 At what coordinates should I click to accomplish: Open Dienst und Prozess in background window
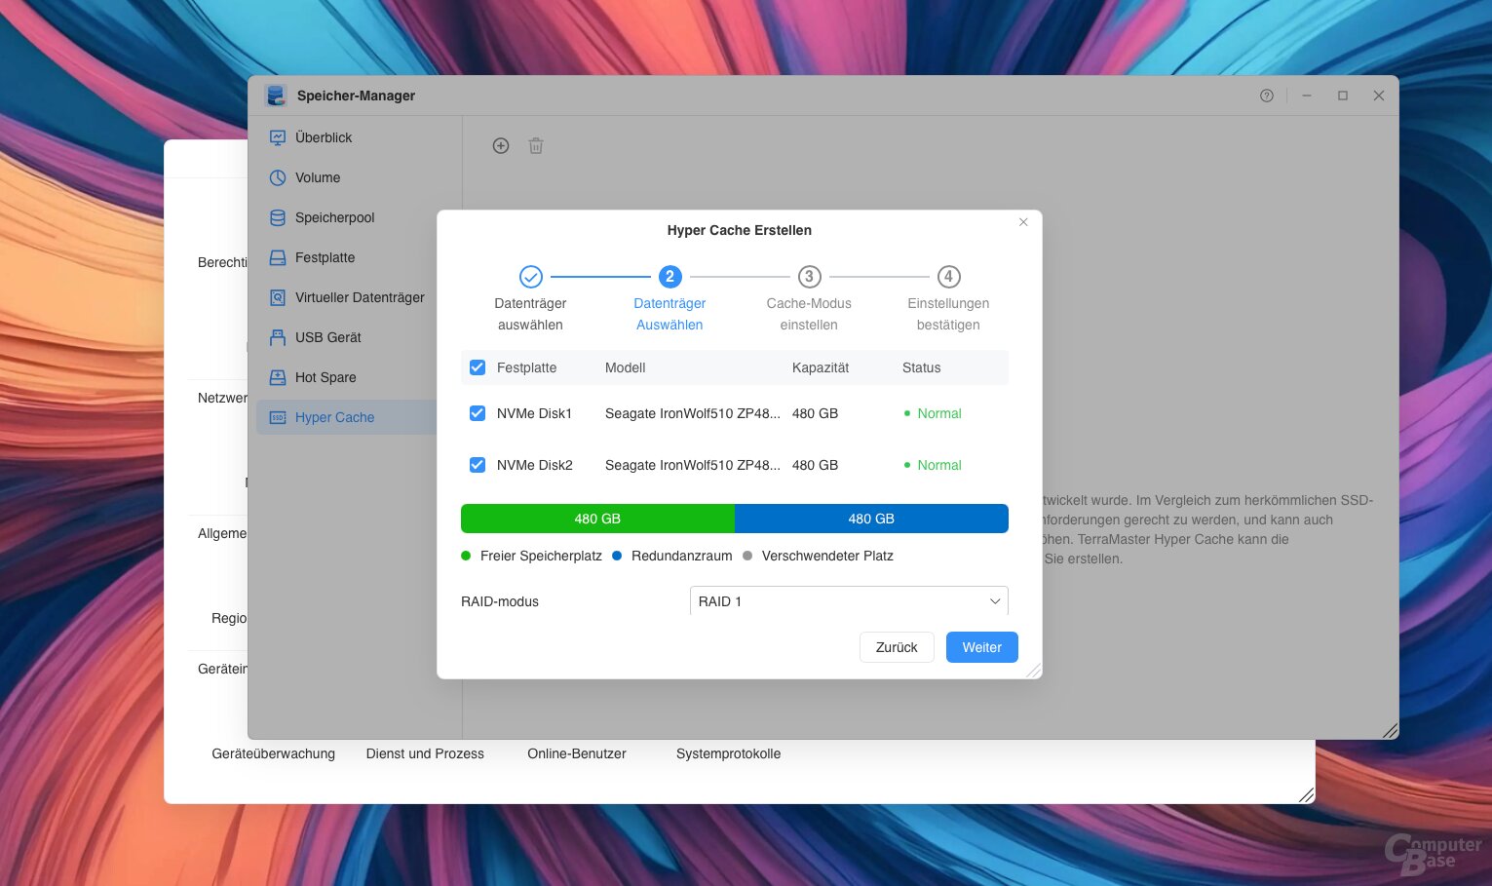click(425, 753)
